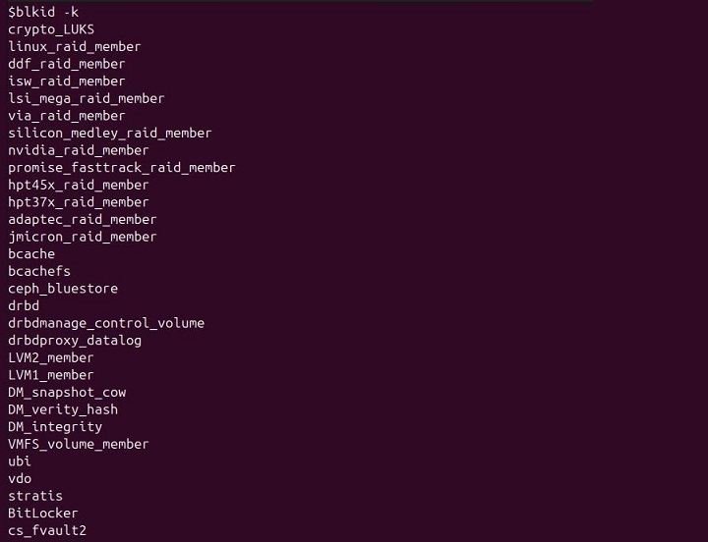Click on the BitLocker entry

[x=43, y=514]
